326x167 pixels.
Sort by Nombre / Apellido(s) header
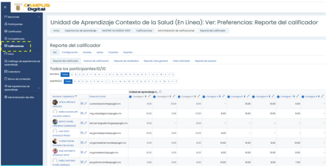[x=63, y=97]
